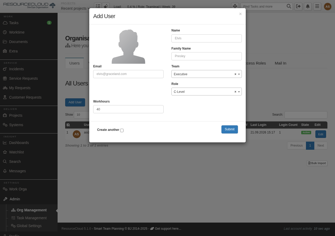Click the move arrows icon in header

tap(235, 7)
